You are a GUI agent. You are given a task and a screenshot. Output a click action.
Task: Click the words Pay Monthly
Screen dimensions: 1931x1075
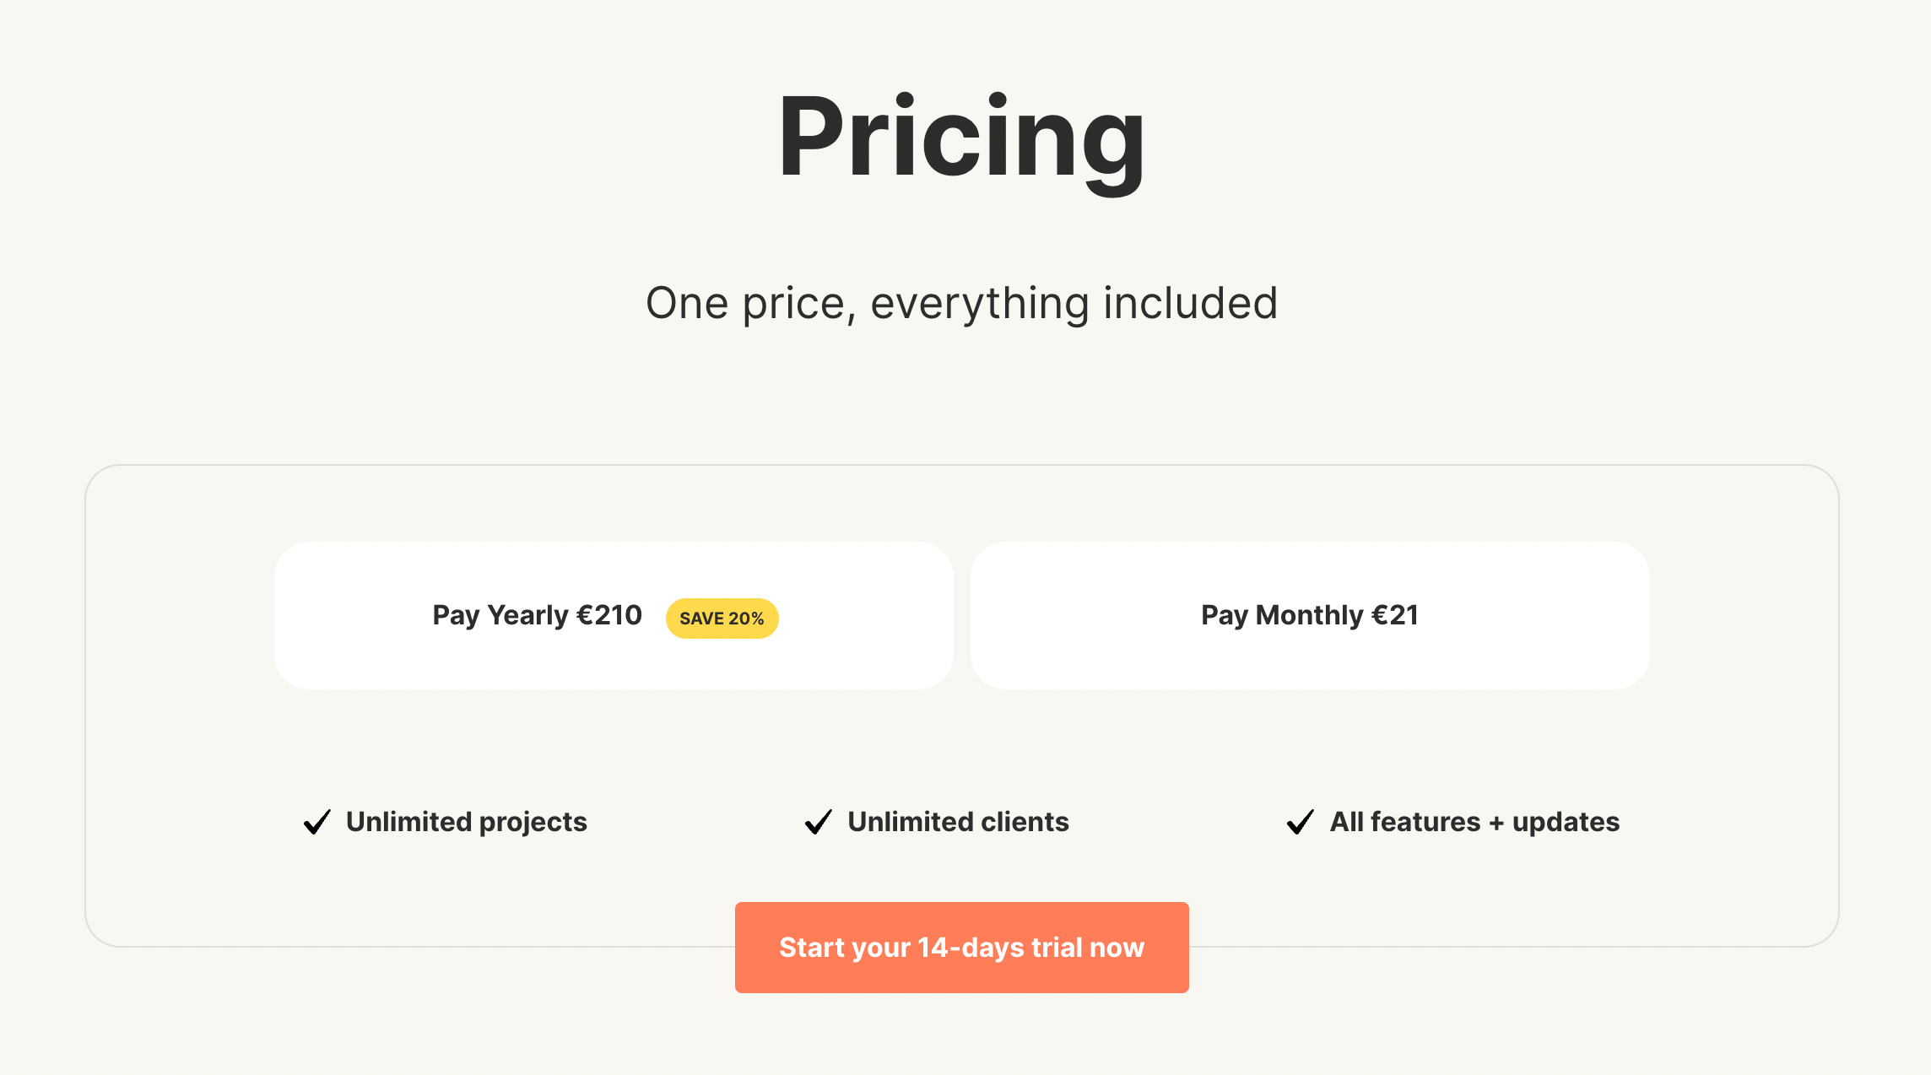click(1282, 615)
